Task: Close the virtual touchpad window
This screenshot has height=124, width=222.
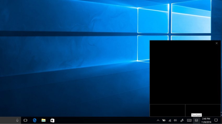Action: (217, 43)
